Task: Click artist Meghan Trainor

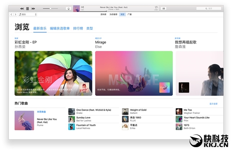Action: pos(192,113)
